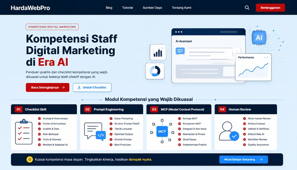Open the MCP (Model Context Protocol) header
Screen dimensions: 297x170
[x=179, y=109]
